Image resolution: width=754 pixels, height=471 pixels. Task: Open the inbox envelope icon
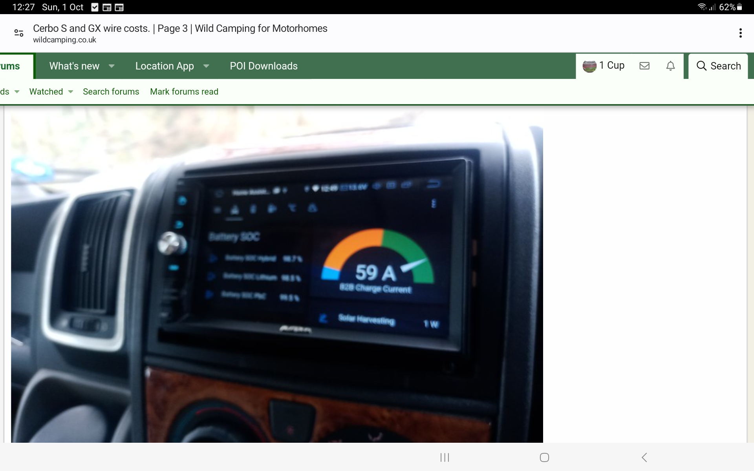644,66
